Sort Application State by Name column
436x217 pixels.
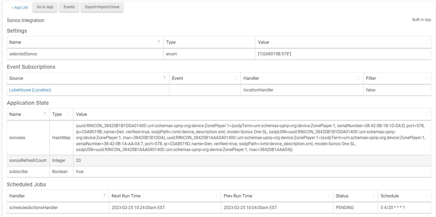[x=28, y=114]
